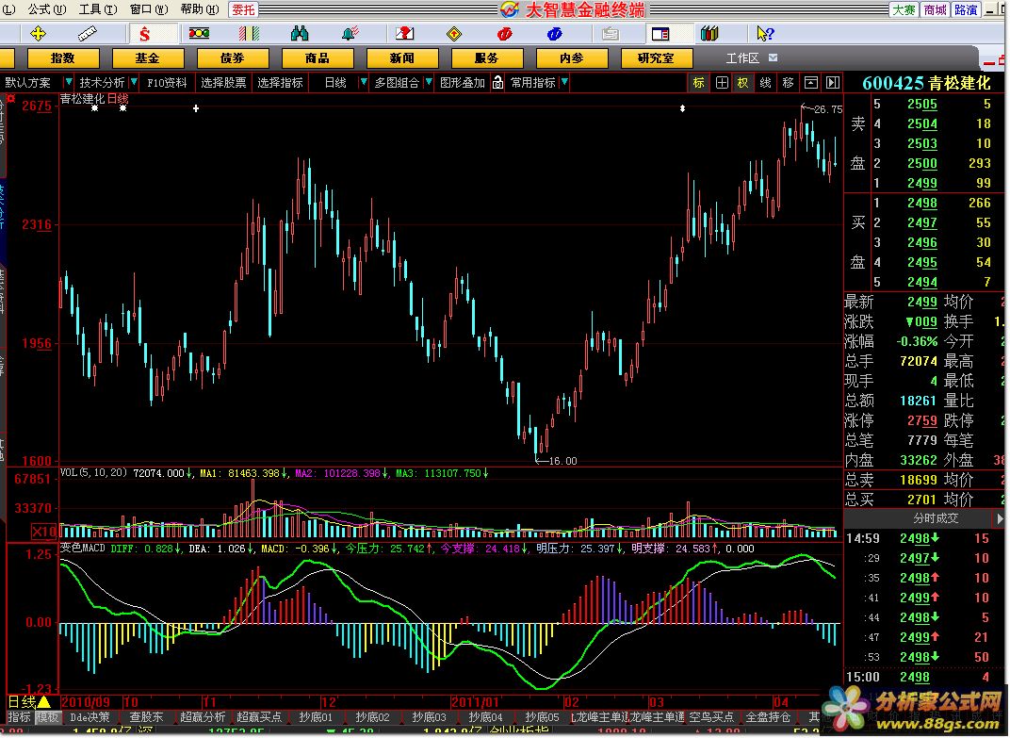Click the 选择股票 toolbar button
The height and width of the screenshot is (738, 1010).
pos(223,83)
